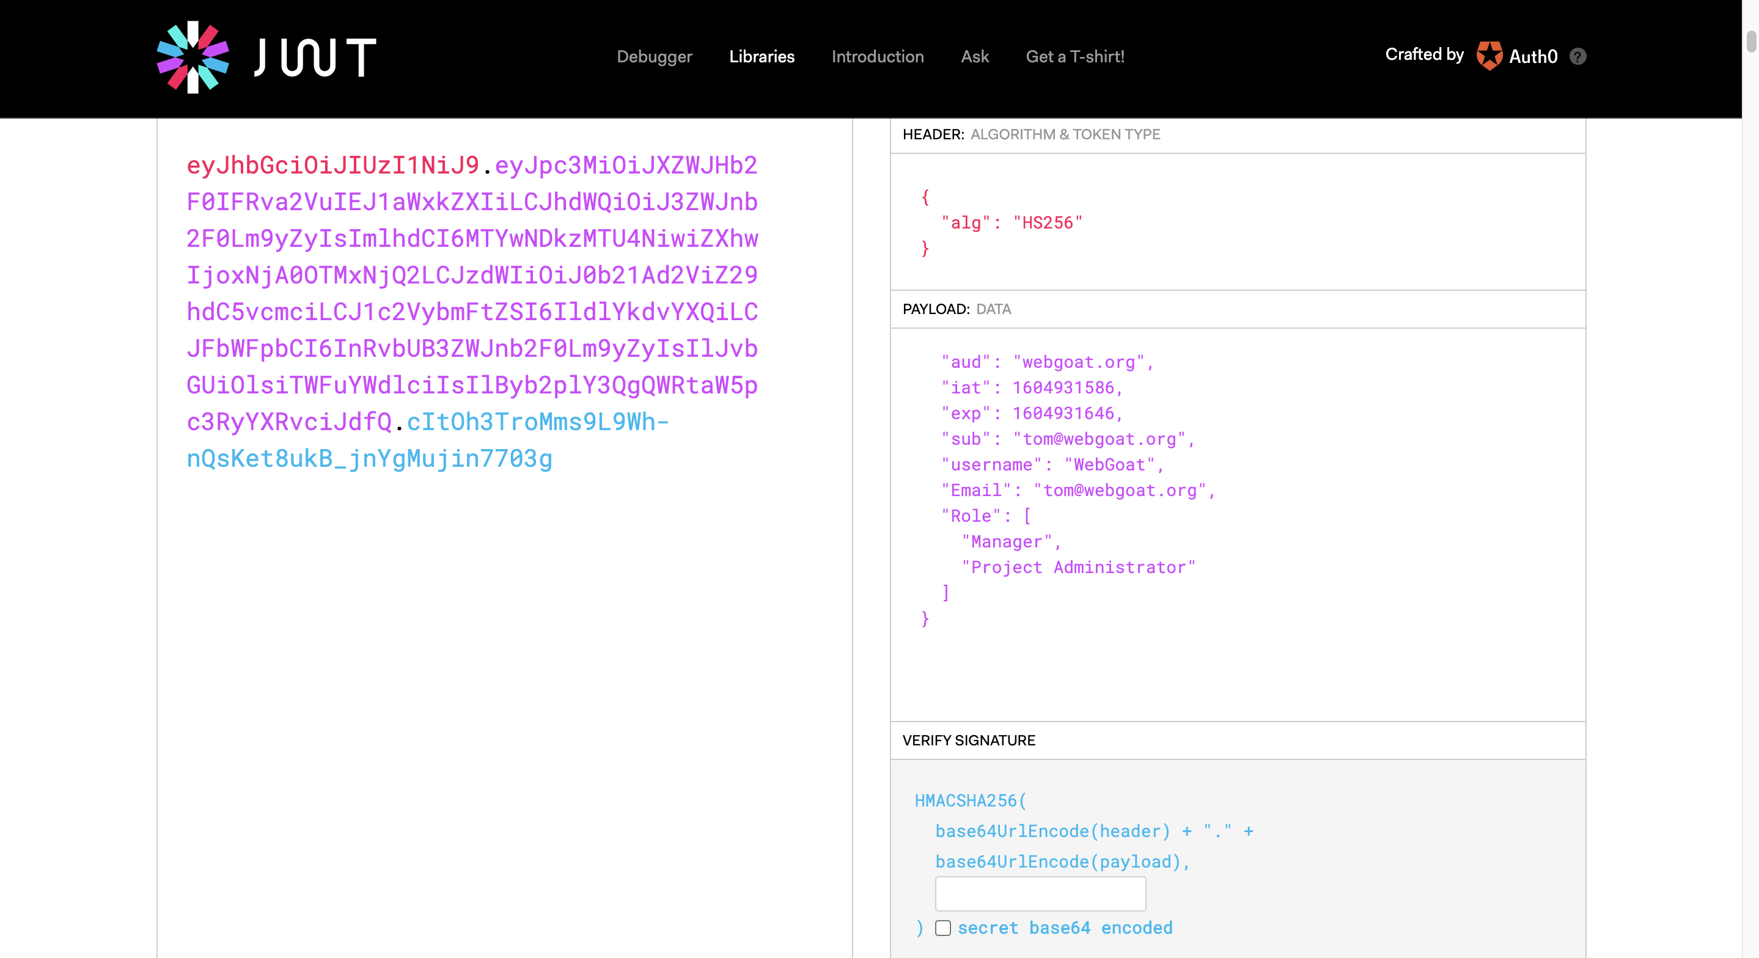Click the Get a T-shirt! link
Screen dimensions: 1759x958
(x=1075, y=57)
